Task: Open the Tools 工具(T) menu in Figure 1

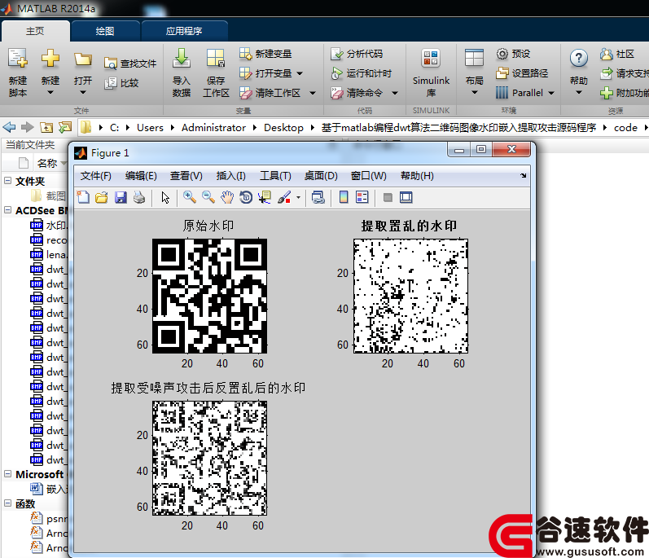Action: pos(275,176)
